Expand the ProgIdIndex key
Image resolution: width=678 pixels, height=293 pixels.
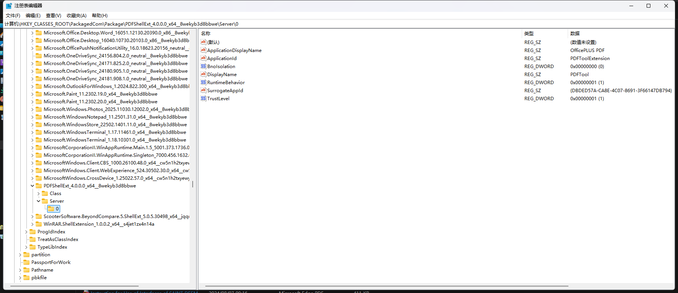click(26, 231)
